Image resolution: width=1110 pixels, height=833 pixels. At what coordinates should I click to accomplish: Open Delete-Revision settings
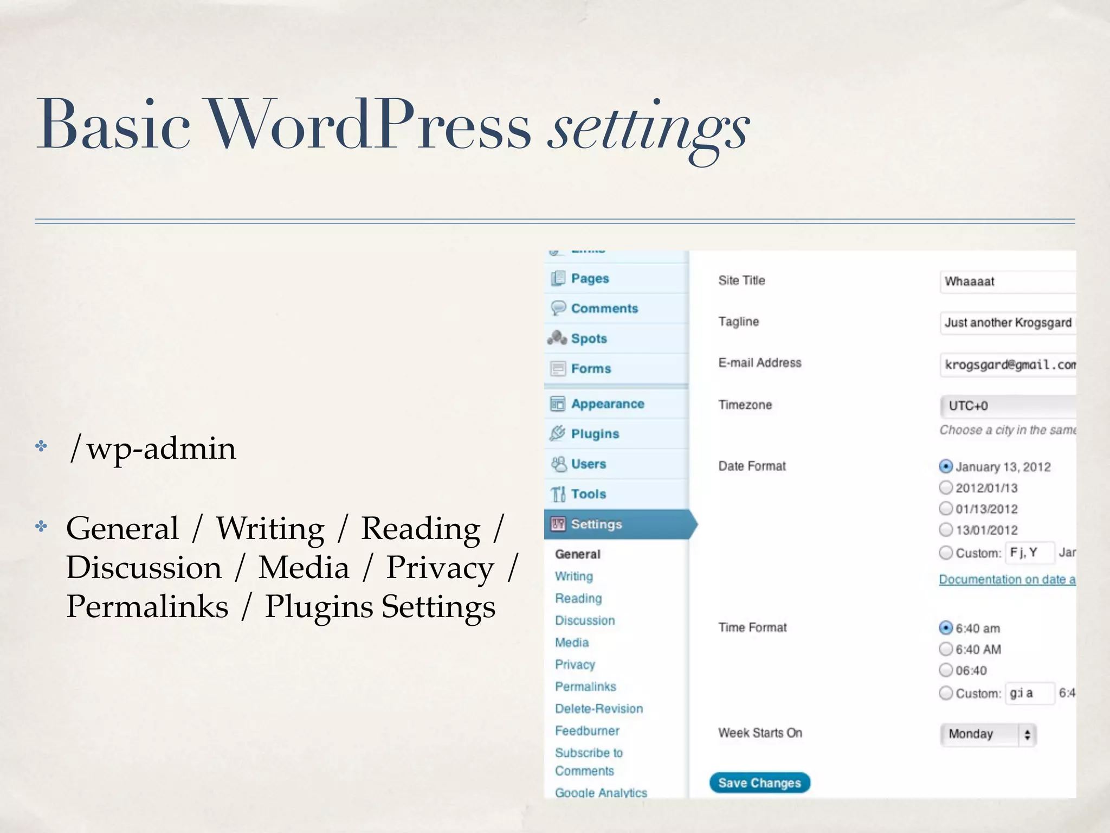599,709
